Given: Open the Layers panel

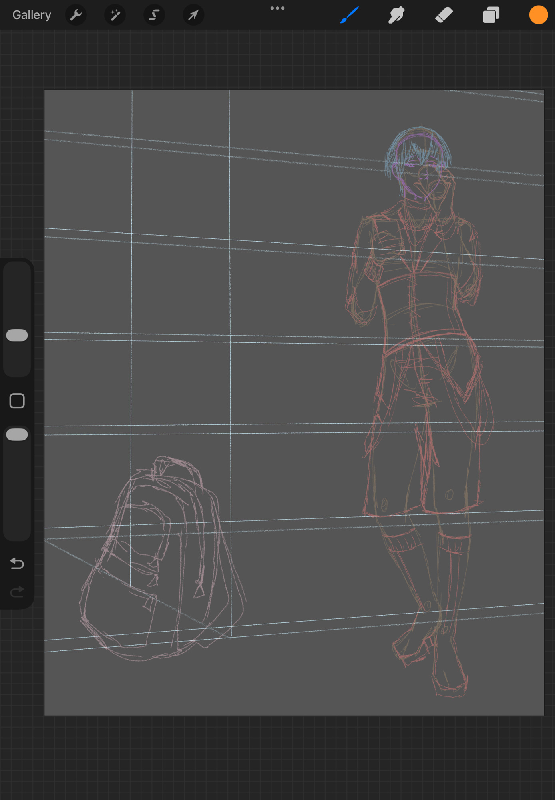Looking at the screenshot, I should pos(491,15).
